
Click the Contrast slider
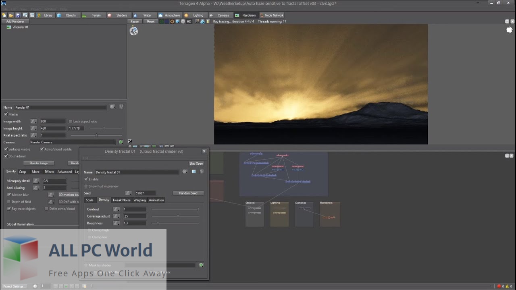[x=175, y=209]
